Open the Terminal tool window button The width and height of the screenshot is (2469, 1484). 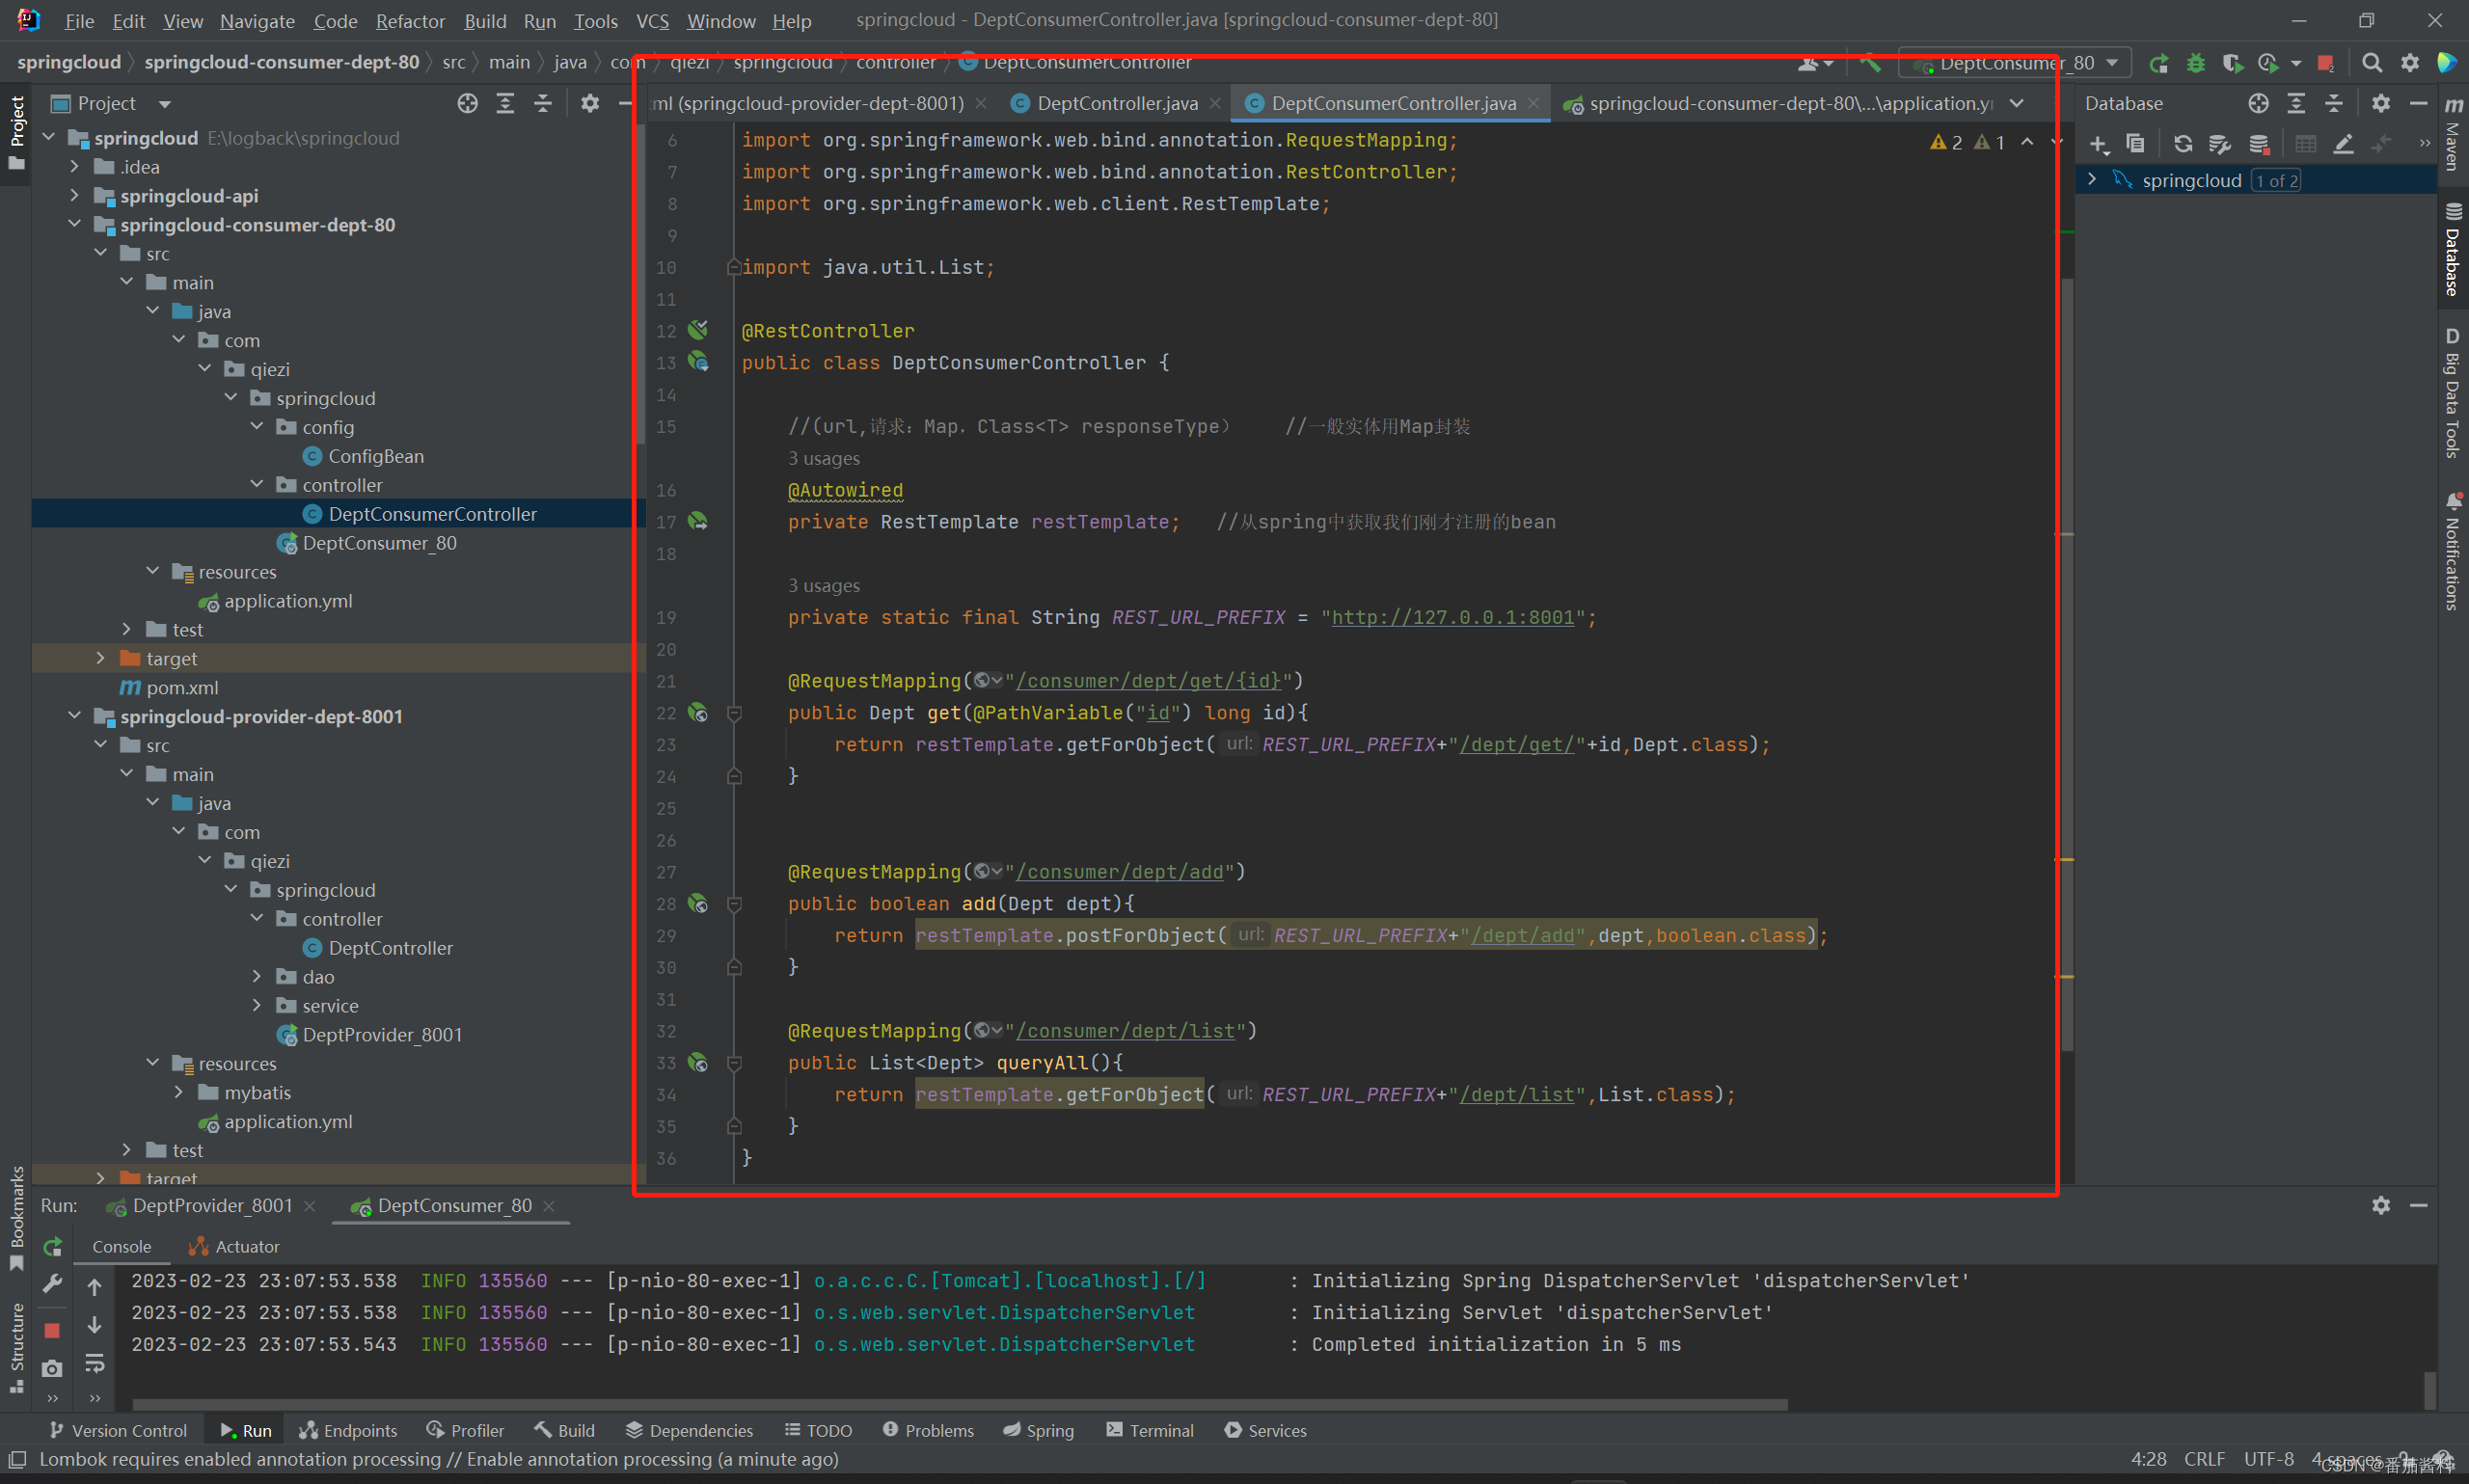pyautogui.click(x=1150, y=1430)
